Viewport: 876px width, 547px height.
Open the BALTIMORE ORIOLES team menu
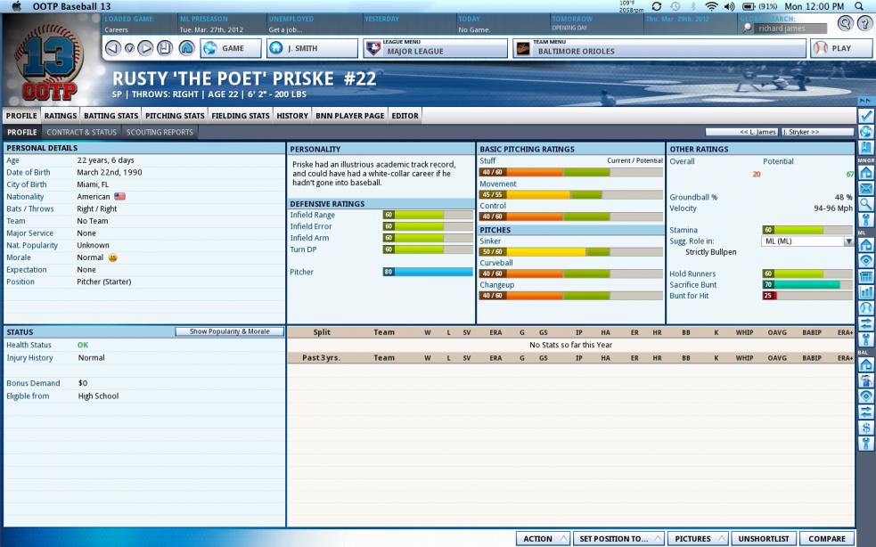tap(659, 49)
